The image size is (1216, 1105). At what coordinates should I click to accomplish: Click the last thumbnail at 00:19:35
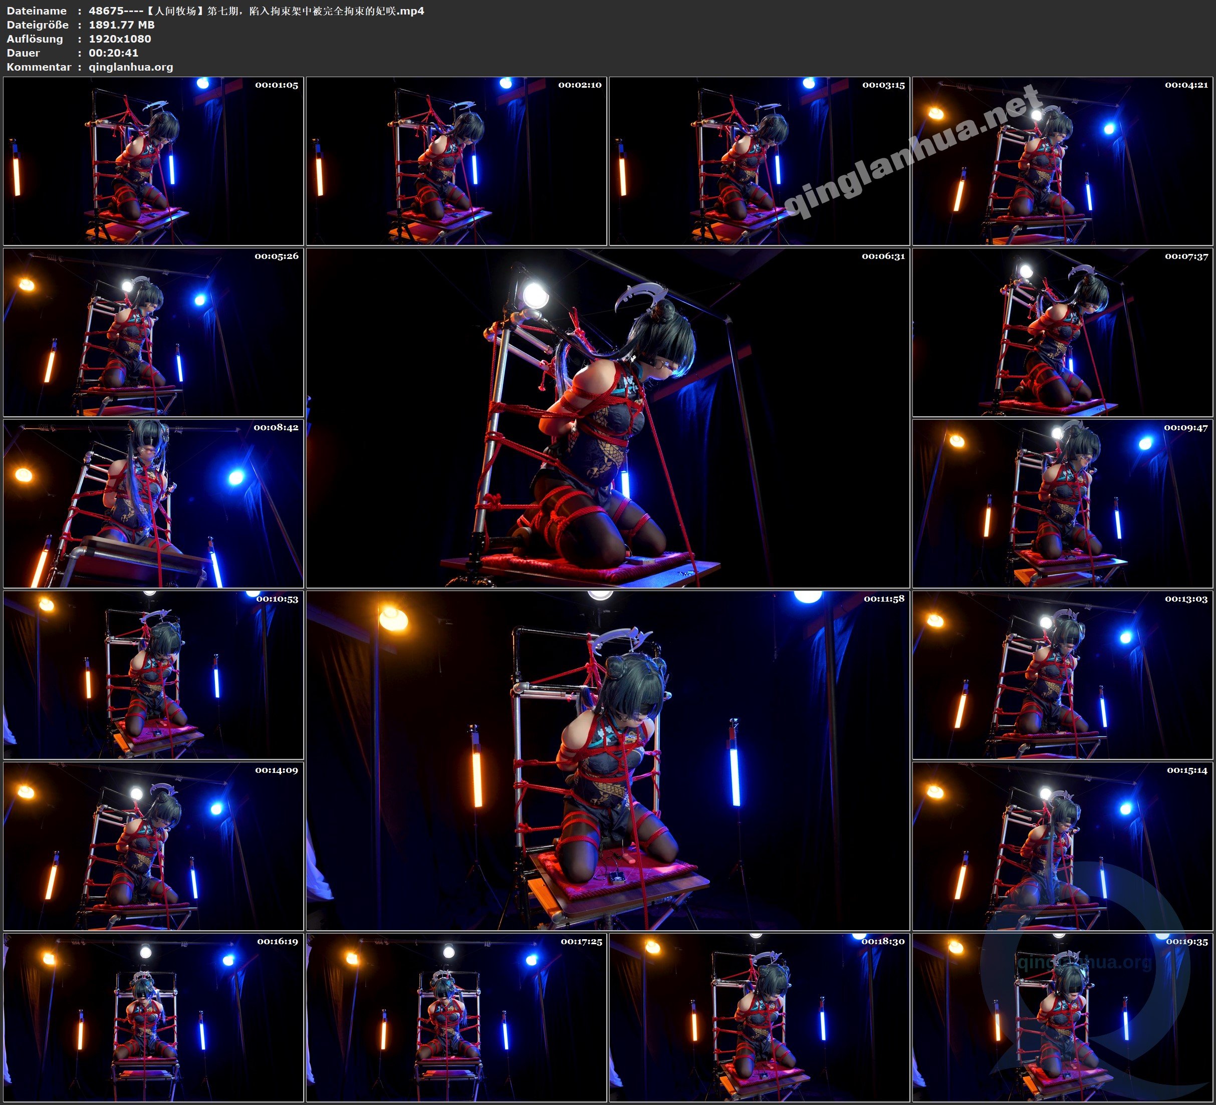pos(1062,1017)
